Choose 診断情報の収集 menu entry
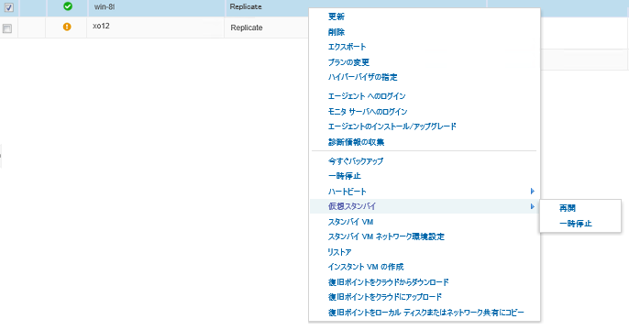The height and width of the screenshot is (330, 629). tap(356, 142)
